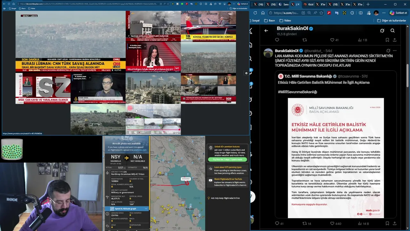The height and width of the screenshot is (231, 410).
Task: Open the MSB press release image
Action: tap(336, 158)
